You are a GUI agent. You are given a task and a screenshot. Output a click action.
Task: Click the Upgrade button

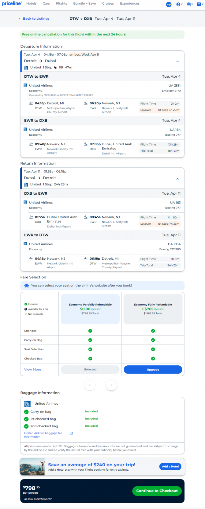[x=153, y=370]
